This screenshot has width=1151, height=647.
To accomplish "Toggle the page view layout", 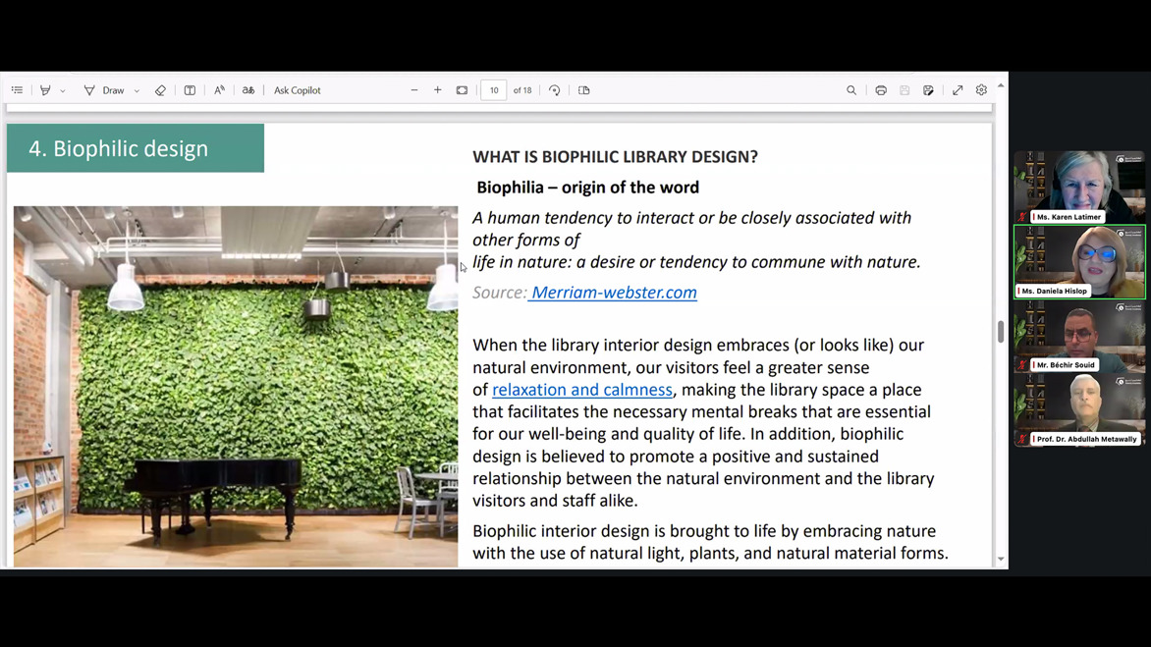I will point(583,90).
